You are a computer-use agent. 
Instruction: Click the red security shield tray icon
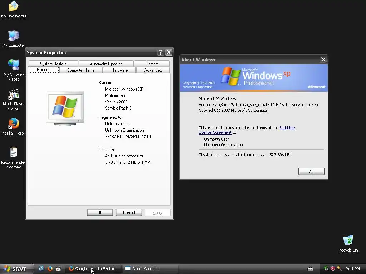333,269
